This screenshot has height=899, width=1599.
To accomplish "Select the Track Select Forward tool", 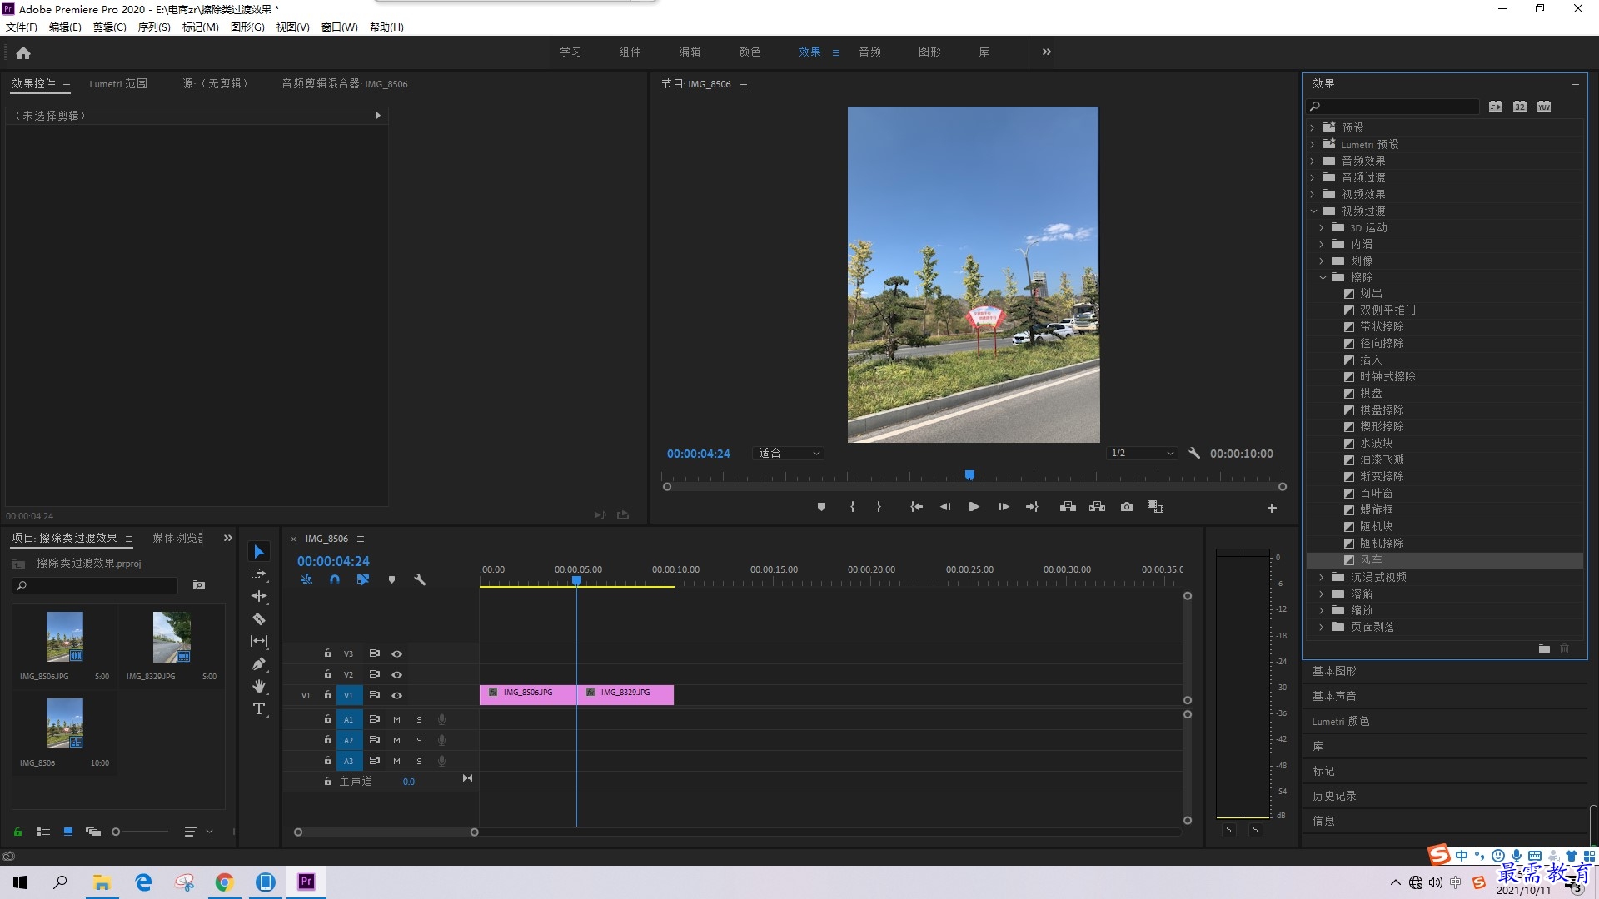I will click(x=259, y=574).
